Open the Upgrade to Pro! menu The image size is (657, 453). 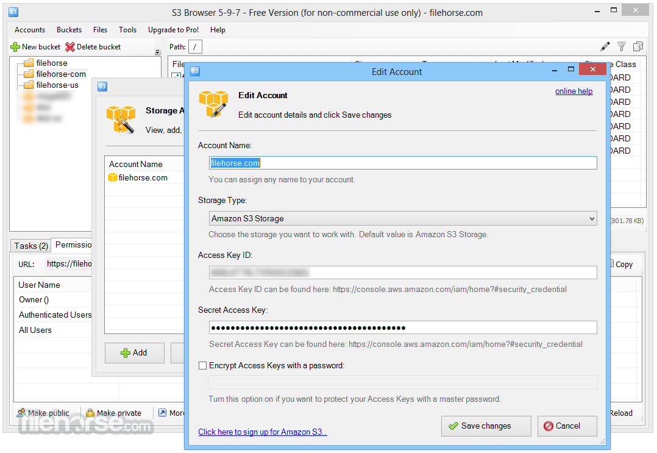[173, 30]
